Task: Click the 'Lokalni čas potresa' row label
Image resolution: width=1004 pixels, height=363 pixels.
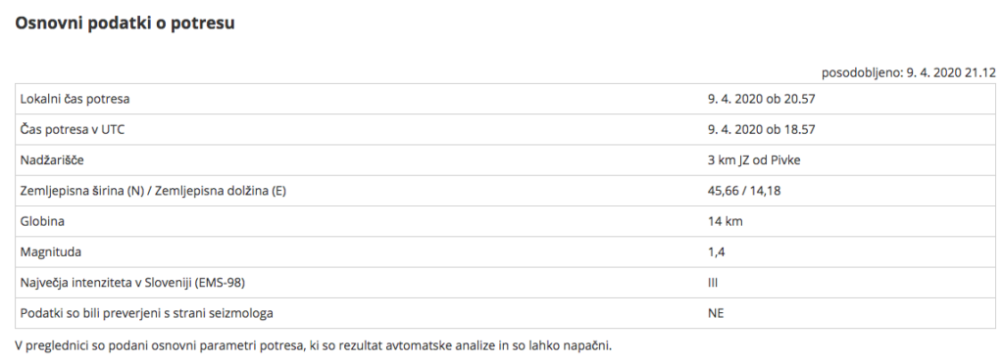Action: pos(75,99)
